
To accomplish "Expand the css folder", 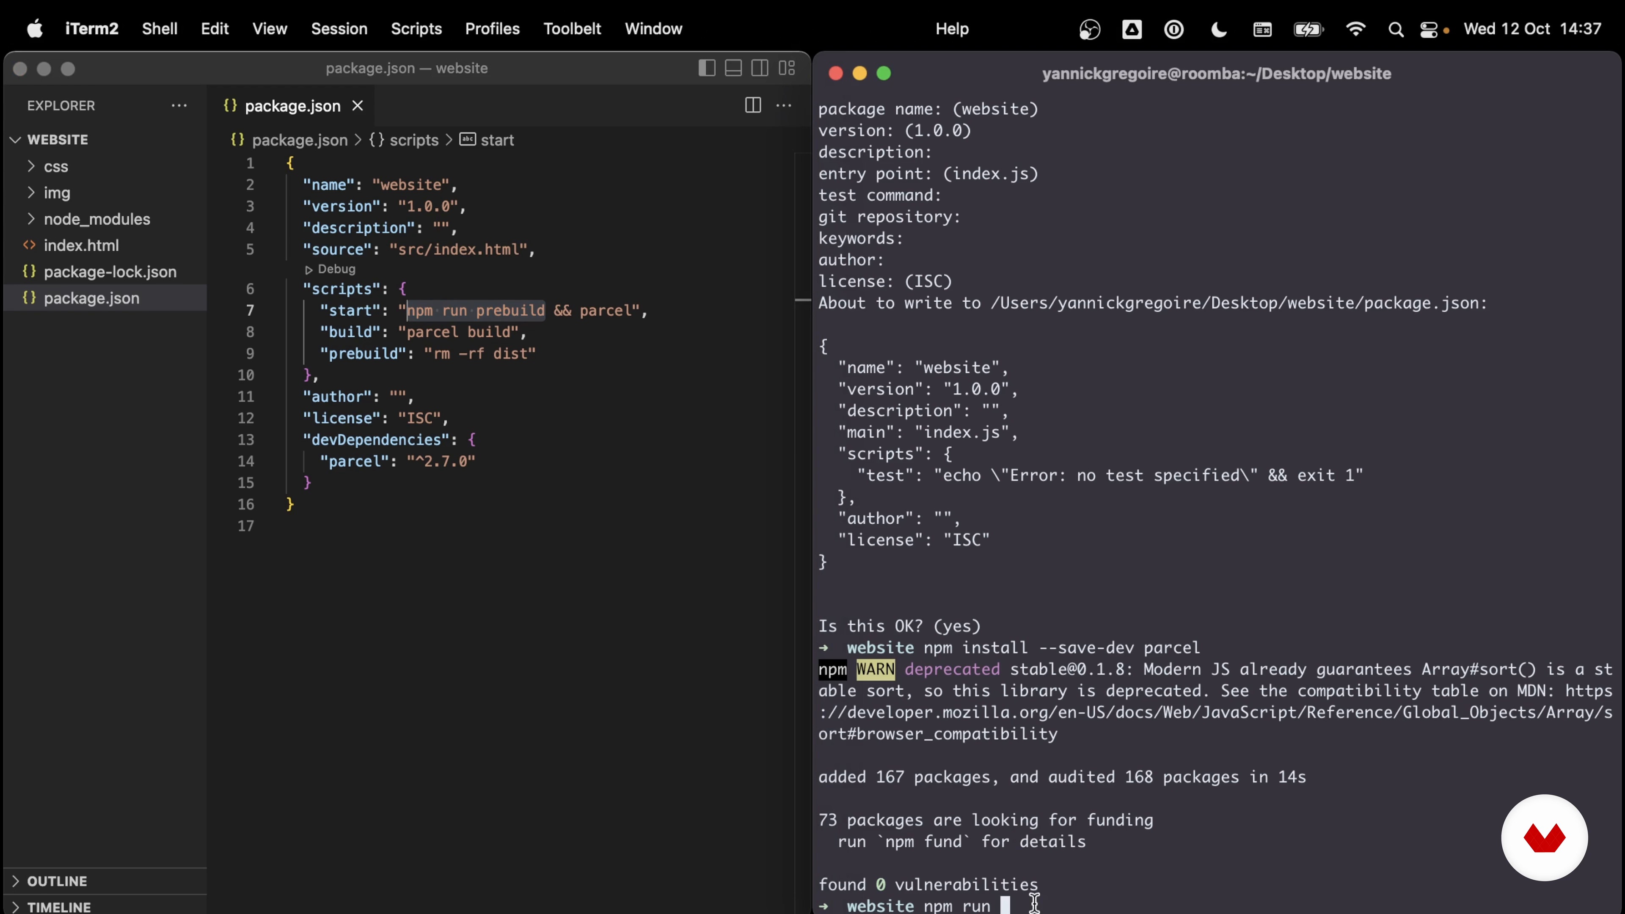I will click(55, 167).
